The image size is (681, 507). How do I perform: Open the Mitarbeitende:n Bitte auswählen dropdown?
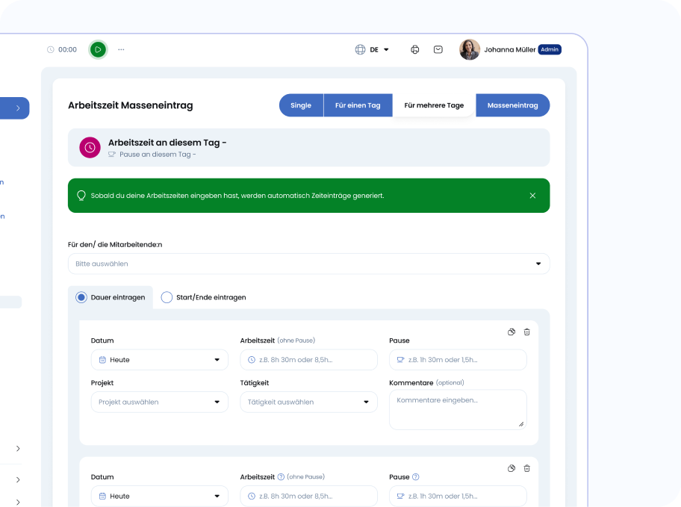pos(309,264)
